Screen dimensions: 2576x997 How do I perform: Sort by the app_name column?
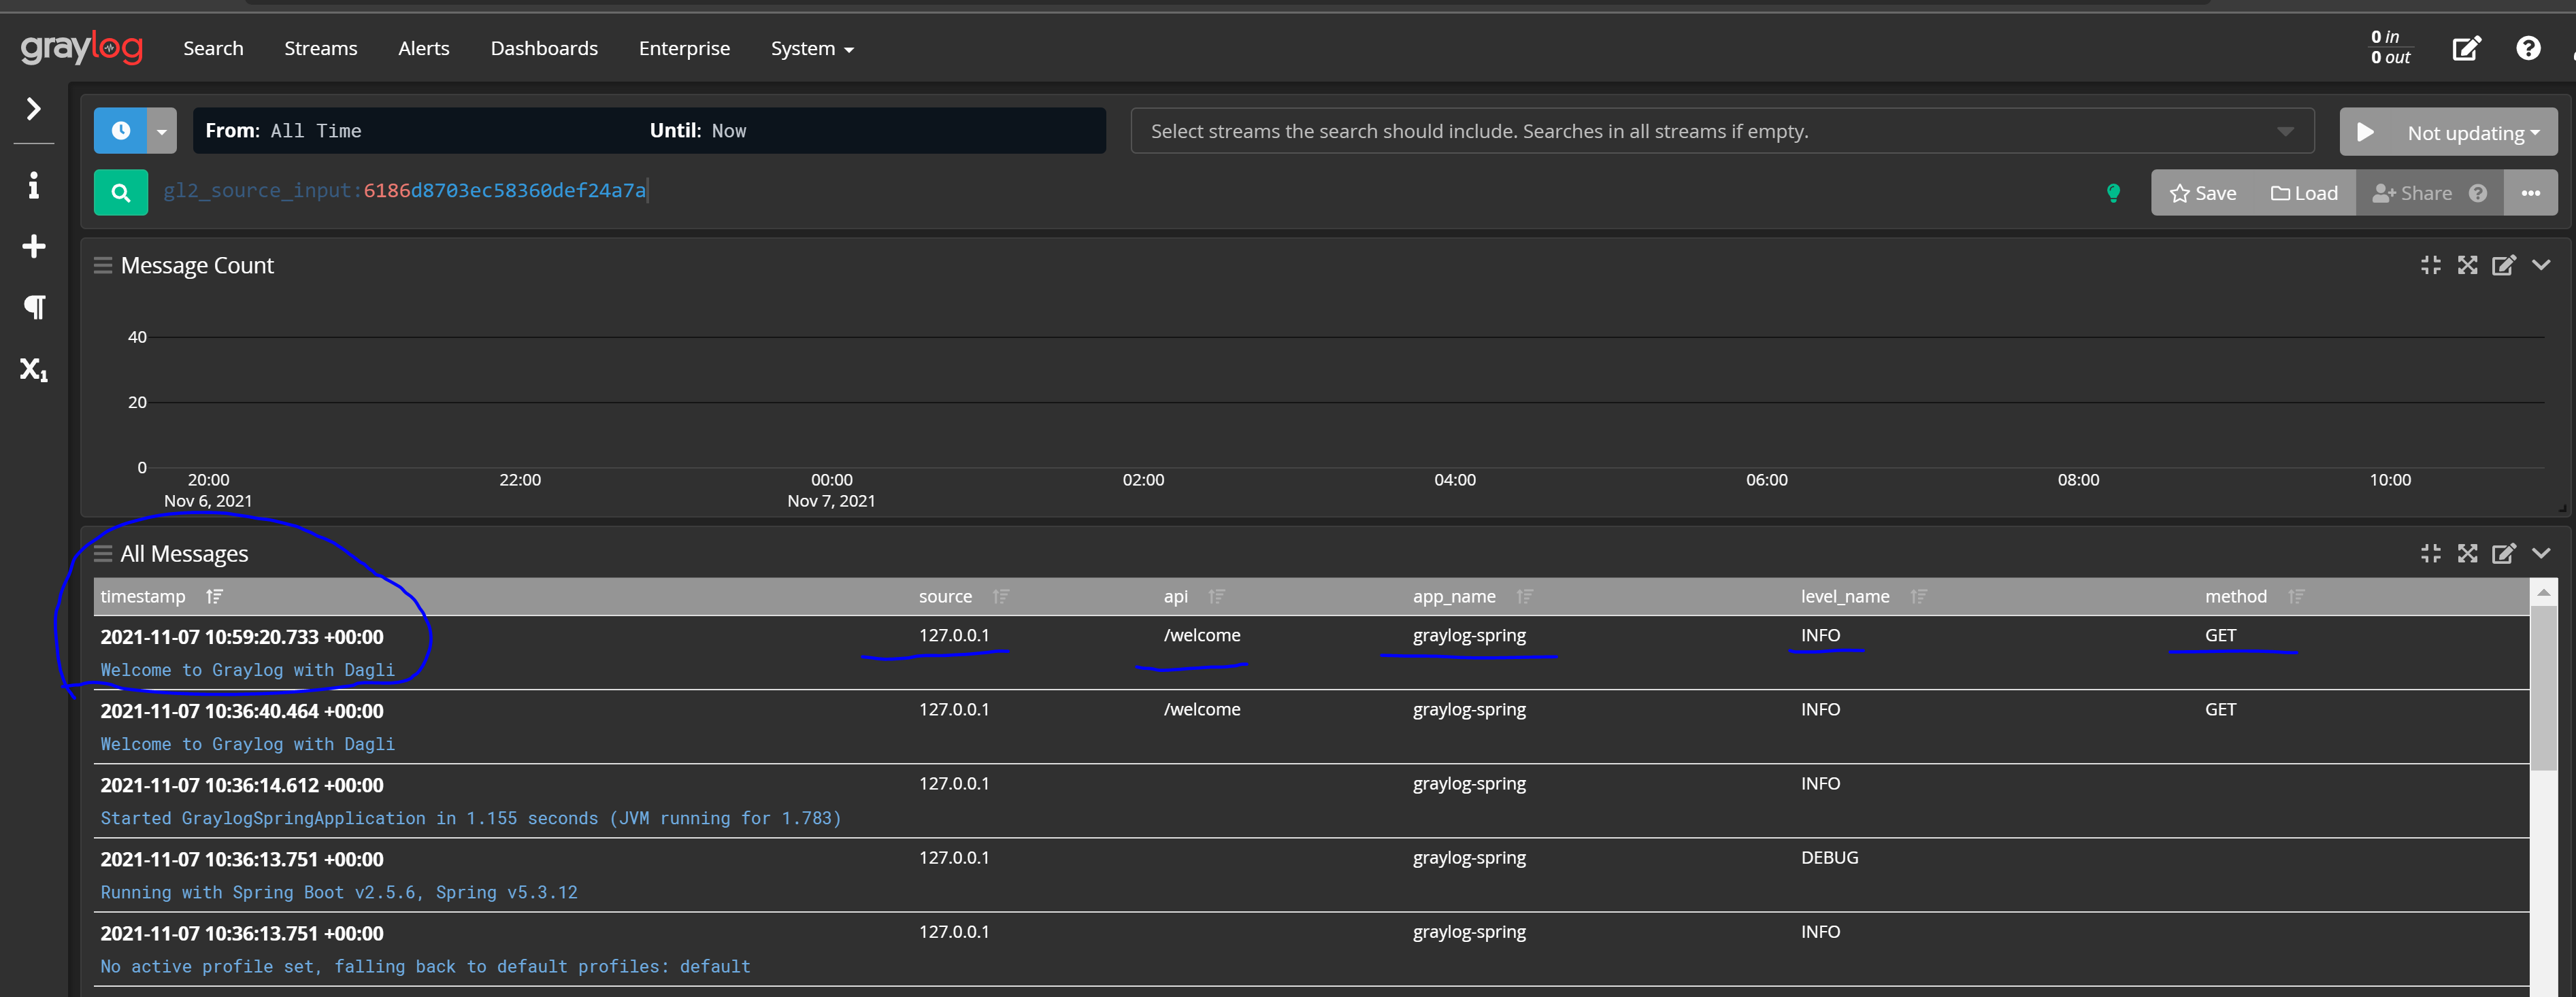[1524, 596]
